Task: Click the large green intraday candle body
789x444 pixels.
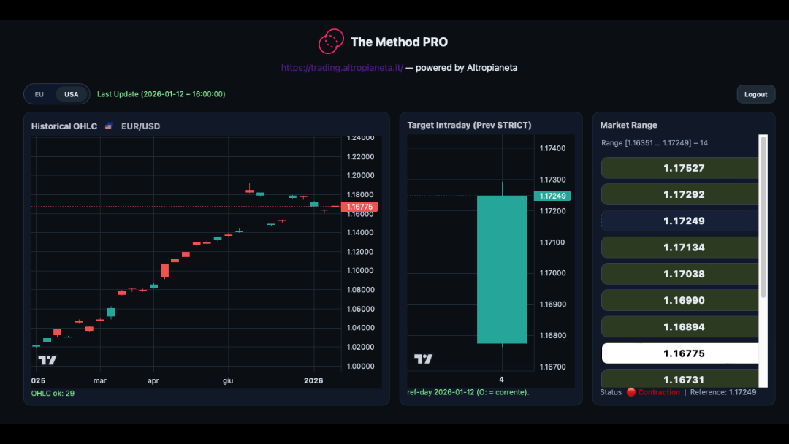Action: [x=502, y=269]
